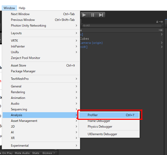
Task: Open hierarchy panel options menu icon
Action: pyautogui.click(x=161, y=22)
